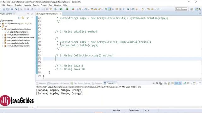The image size is (202, 113).
Task: Open the Refactor menu
Action: click(18, 5)
